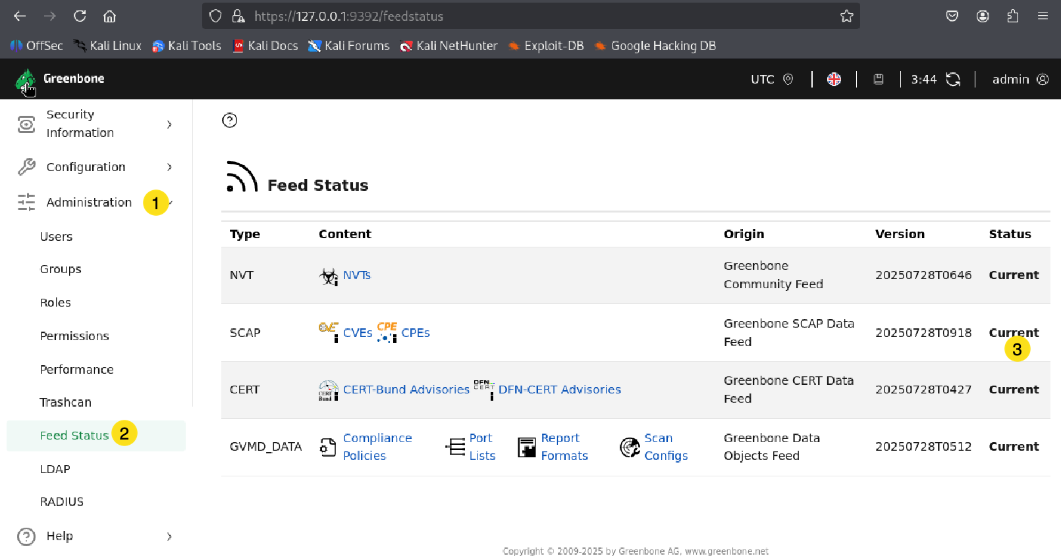Open the CPEs link
Viewport: 1061px width, 556px height.
[x=416, y=333]
